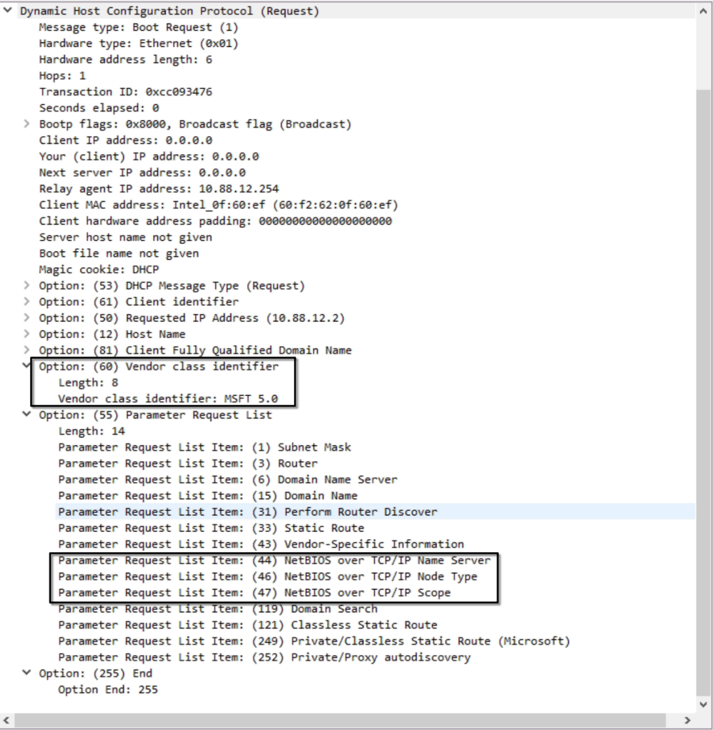Collapse Option 60 Vendor class identifier
This screenshot has width=713, height=730.
27,366
